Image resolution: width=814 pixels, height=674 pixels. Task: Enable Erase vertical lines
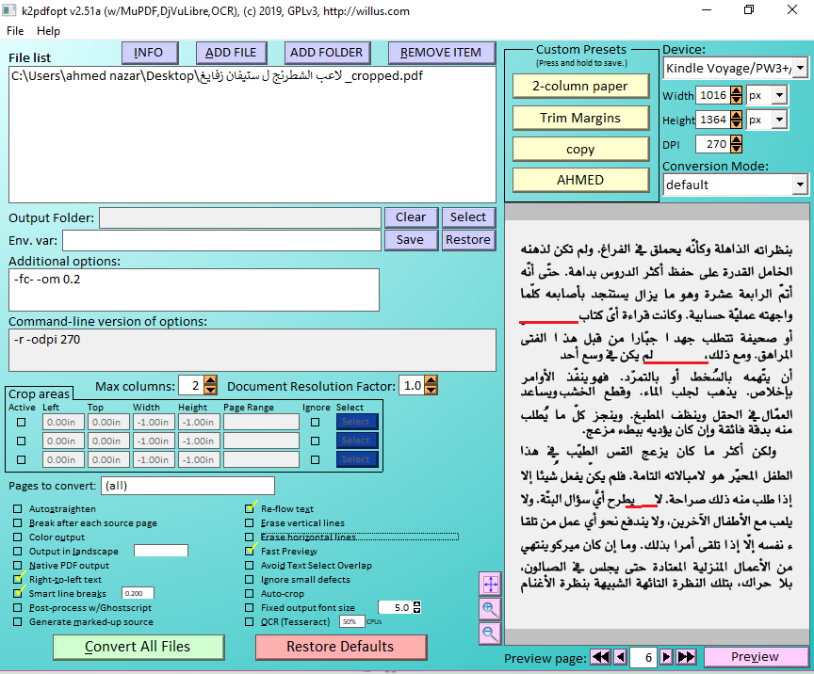250,522
